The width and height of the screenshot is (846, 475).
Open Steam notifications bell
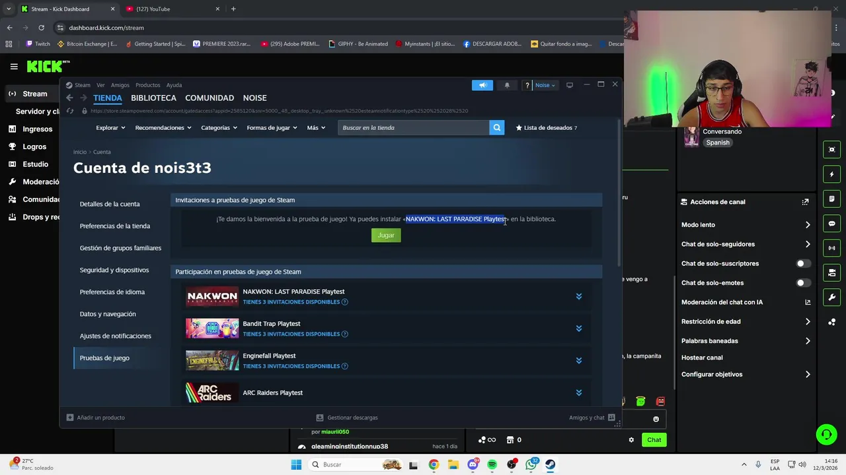point(507,85)
